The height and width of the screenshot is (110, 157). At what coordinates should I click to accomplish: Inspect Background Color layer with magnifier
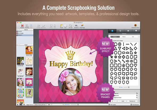point(137,98)
